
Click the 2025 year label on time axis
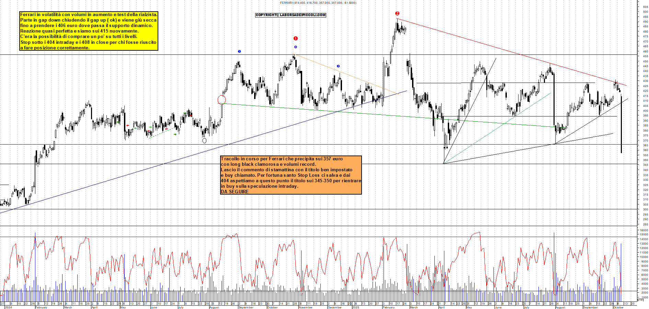tap(355, 307)
